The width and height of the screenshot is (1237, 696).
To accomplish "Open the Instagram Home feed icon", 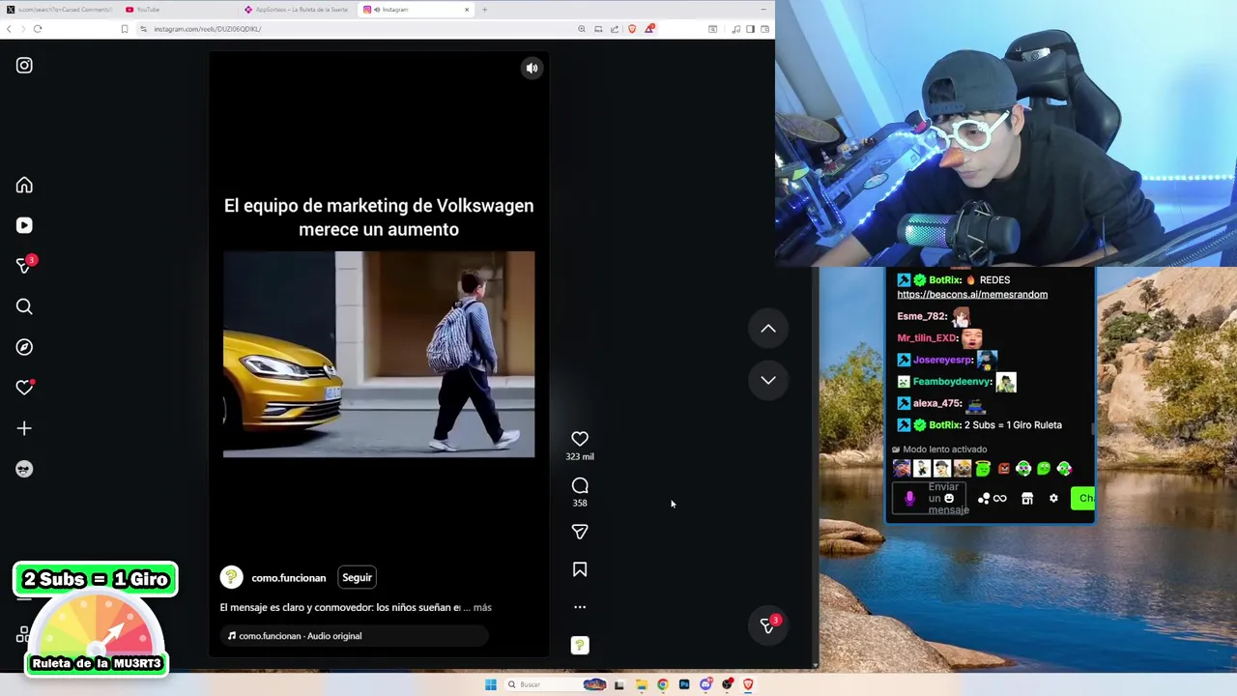I will pos(24,185).
